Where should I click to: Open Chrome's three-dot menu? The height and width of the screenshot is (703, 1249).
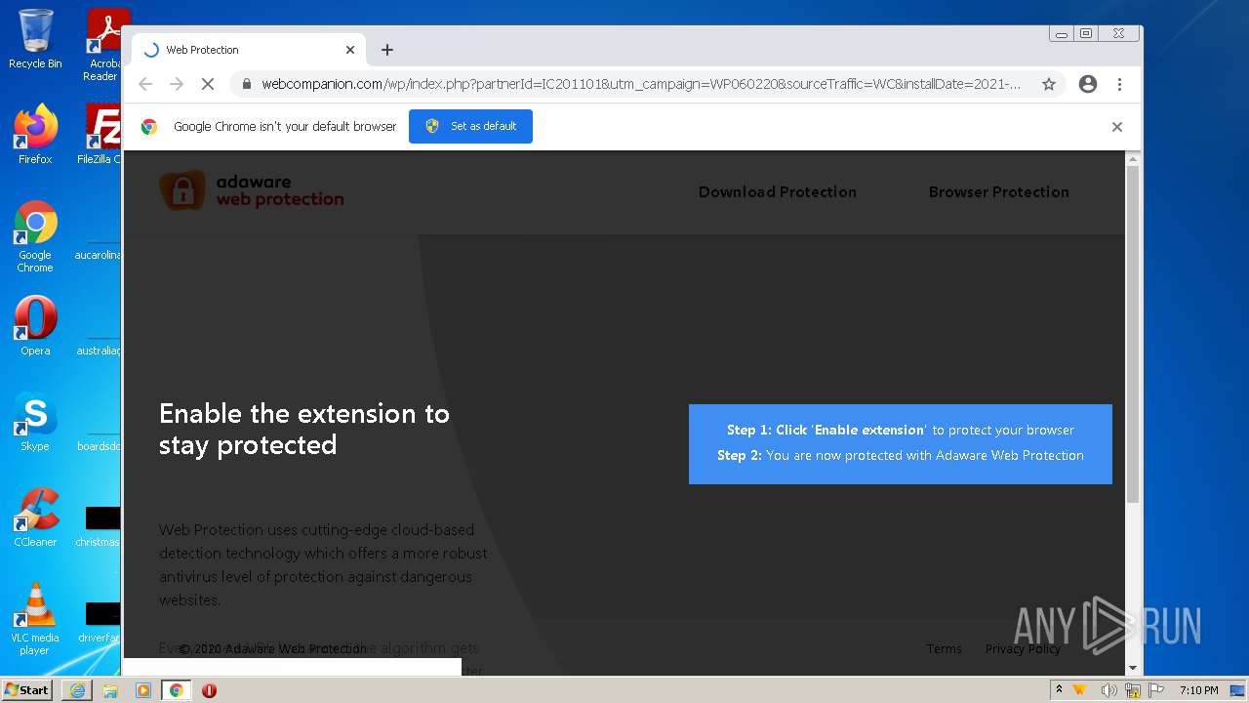coord(1119,84)
